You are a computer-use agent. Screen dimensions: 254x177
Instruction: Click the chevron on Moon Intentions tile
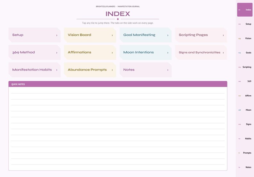tap(168, 53)
